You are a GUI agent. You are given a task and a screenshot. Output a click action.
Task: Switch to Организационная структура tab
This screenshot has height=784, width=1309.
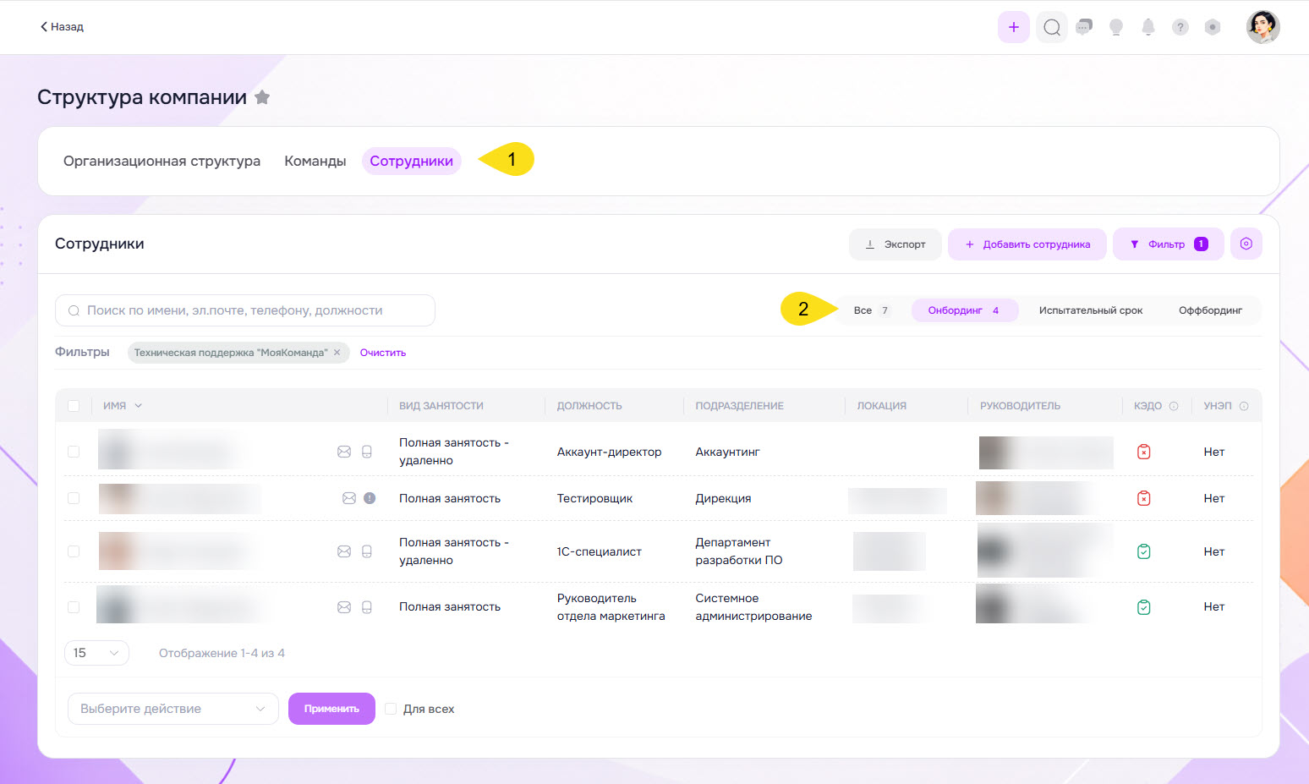click(162, 161)
